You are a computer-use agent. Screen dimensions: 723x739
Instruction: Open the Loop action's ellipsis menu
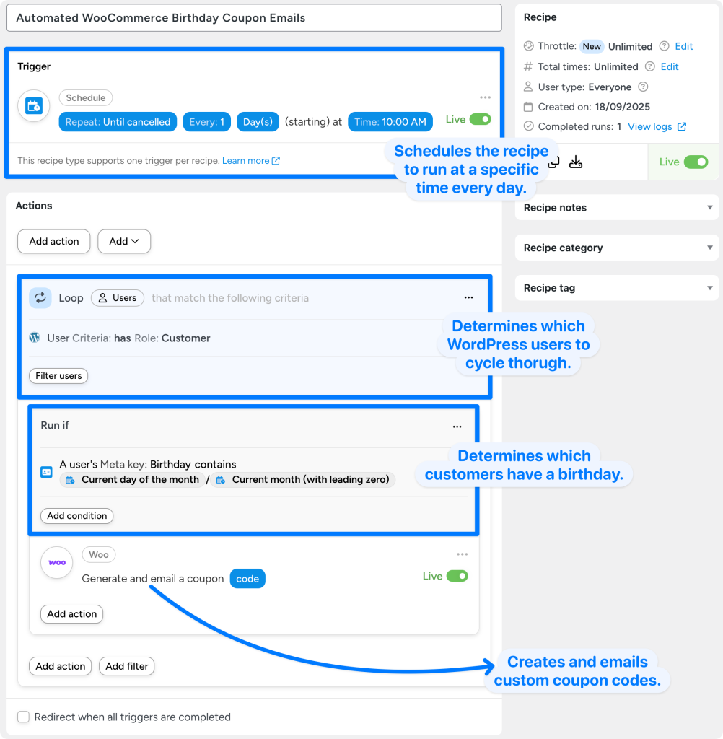click(468, 297)
